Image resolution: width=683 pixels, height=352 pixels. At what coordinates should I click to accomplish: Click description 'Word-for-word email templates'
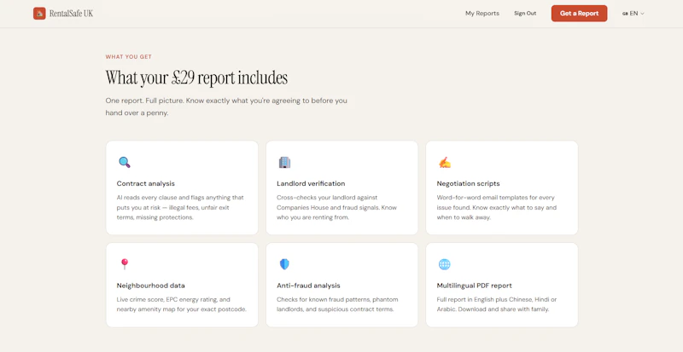pyautogui.click(x=497, y=208)
